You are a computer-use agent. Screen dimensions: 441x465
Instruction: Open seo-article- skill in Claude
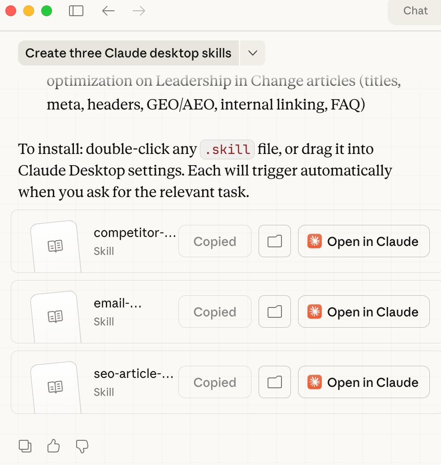364,382
